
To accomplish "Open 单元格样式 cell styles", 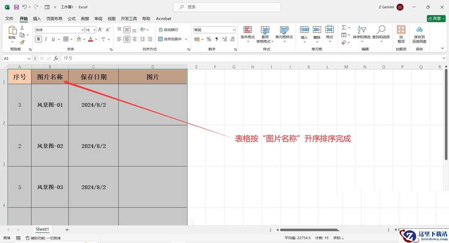I will [284, 34].
